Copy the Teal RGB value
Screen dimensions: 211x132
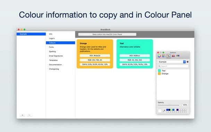click(x=135, y=60)
